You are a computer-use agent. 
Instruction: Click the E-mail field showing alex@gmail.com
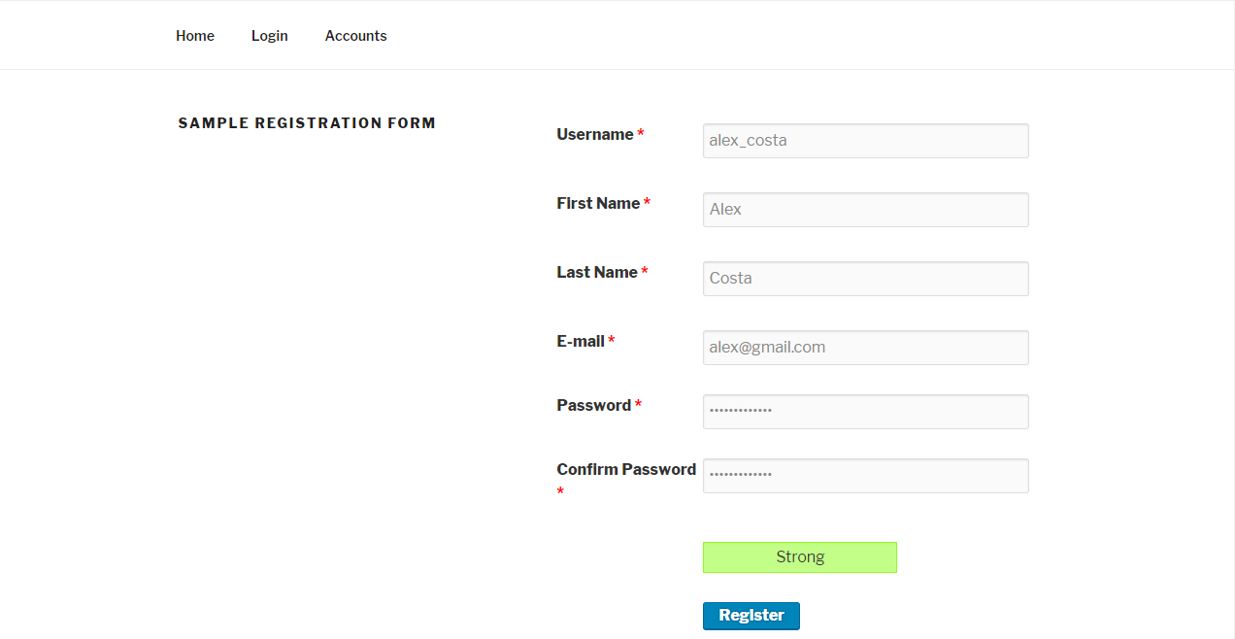point(865,348)
